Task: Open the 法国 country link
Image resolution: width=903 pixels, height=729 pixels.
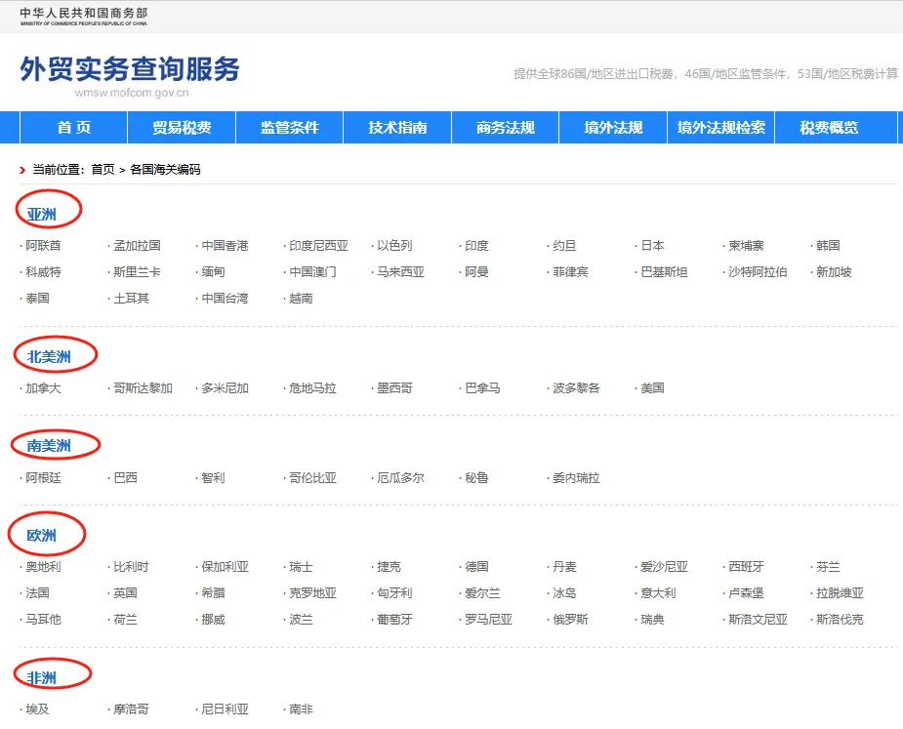Action: pyautogui.click(x=37, y=593)
